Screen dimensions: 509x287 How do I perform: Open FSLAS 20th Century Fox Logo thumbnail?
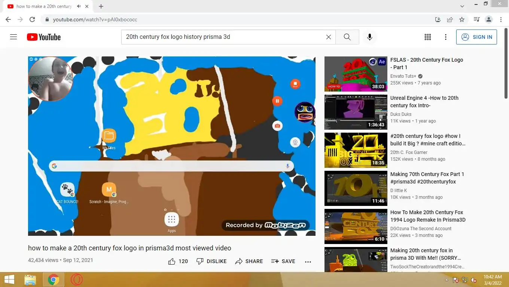click(x=356, y=74)
